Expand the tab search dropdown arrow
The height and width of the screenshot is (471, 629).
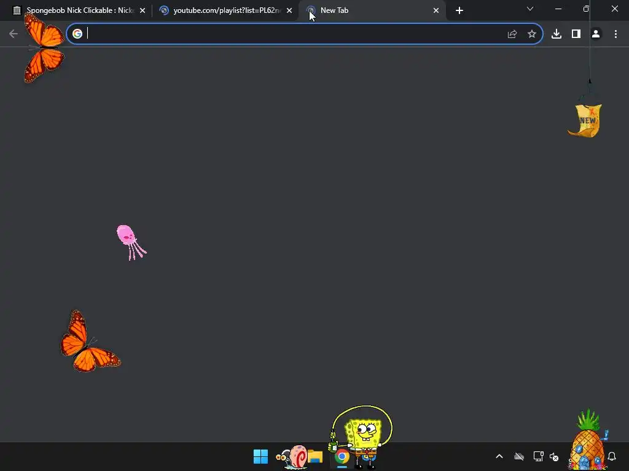pos(530,9)
